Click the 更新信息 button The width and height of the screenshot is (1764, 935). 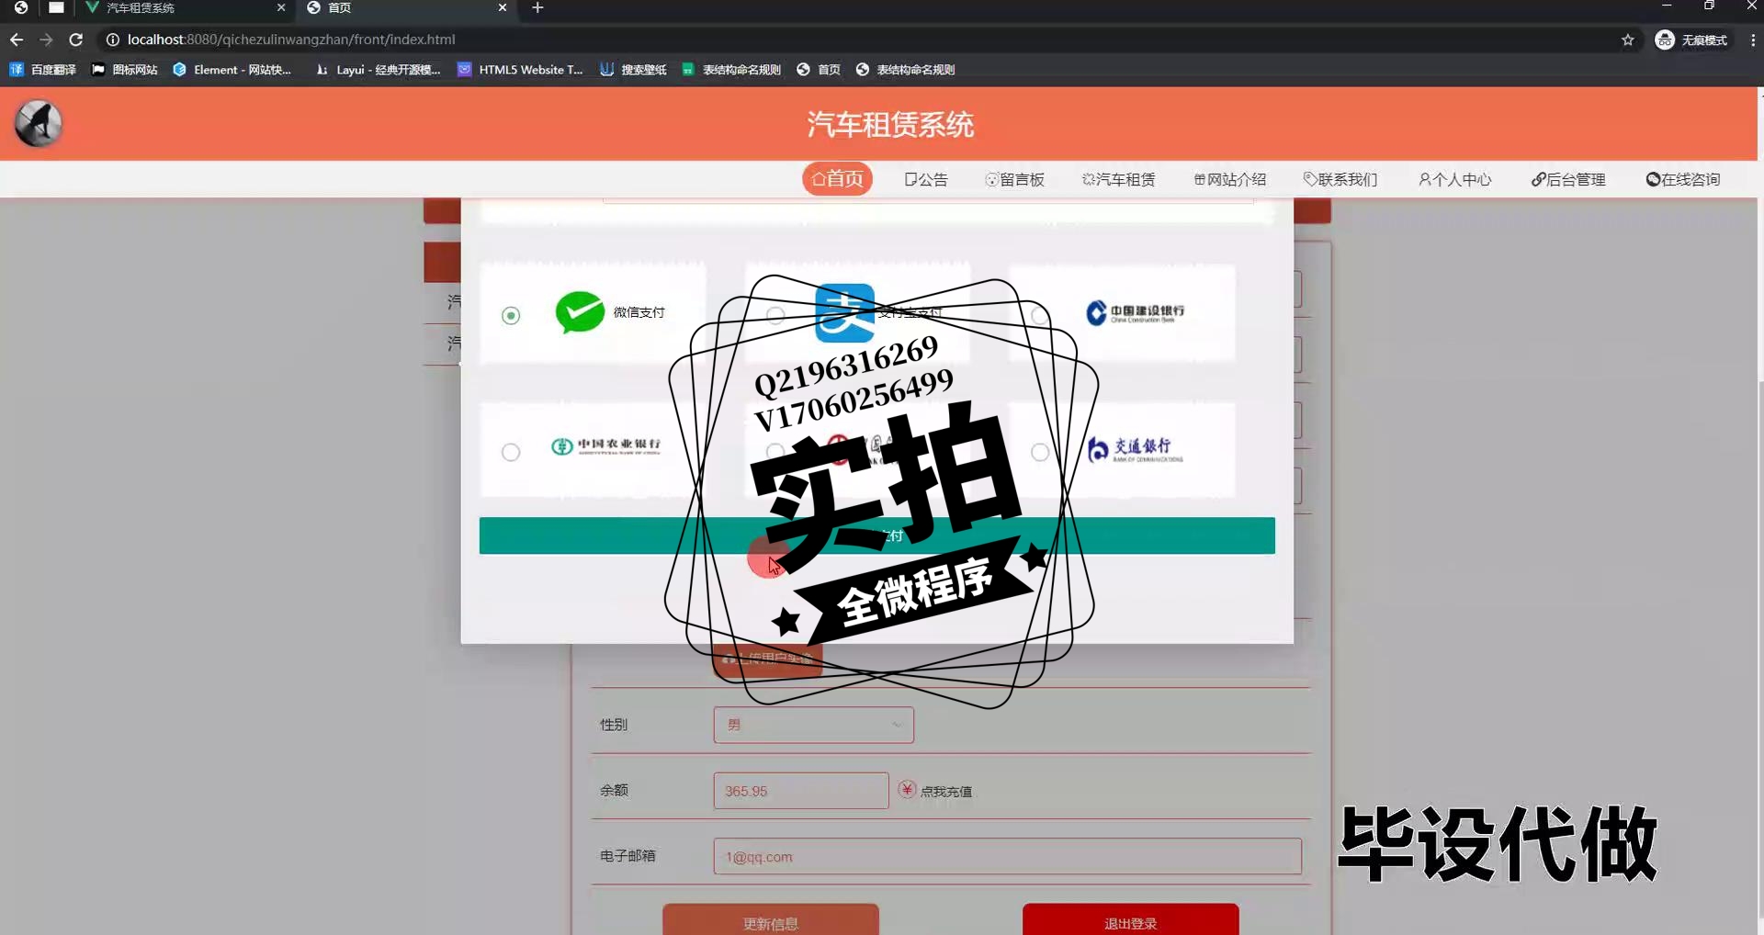coord(770,920)
